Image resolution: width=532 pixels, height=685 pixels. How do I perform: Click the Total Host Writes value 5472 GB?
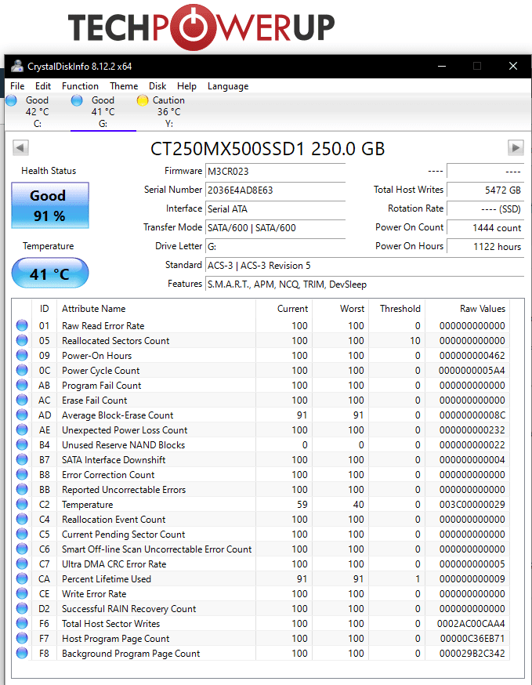click(485, 190)
